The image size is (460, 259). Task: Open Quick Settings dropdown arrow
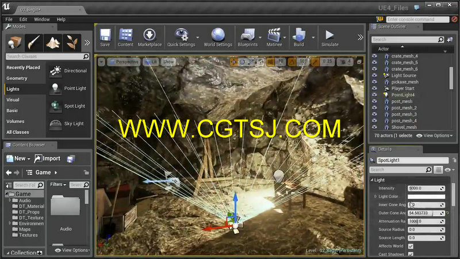click(x=197, y=37)
